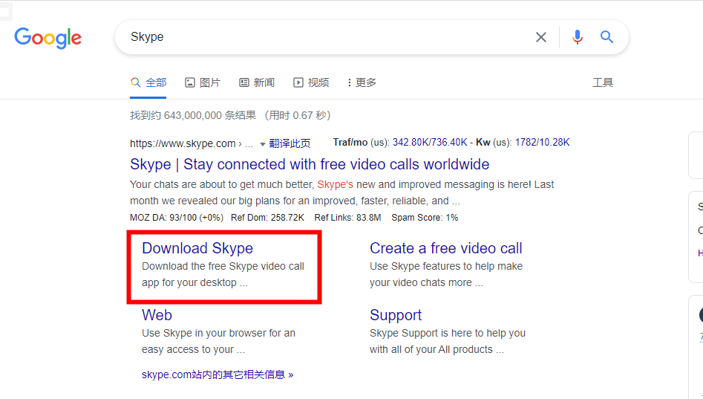Click 'Use Skype in your browser' description
This screenshot has height=399, width=703.
click(218, 341)
